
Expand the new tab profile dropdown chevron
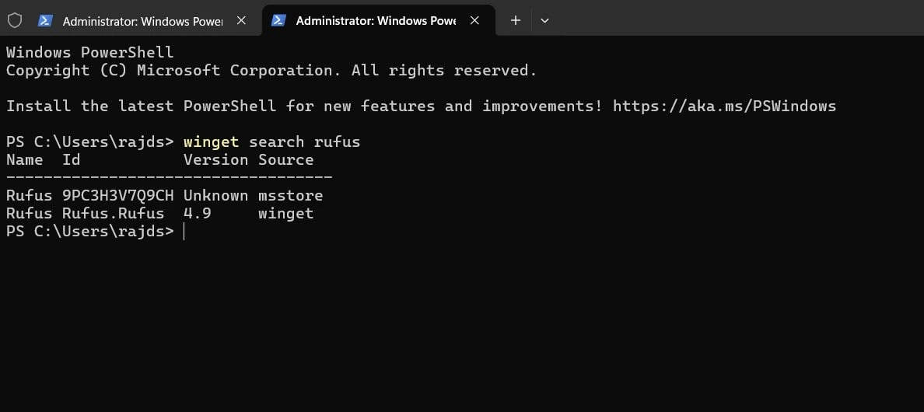click(545, 20)
